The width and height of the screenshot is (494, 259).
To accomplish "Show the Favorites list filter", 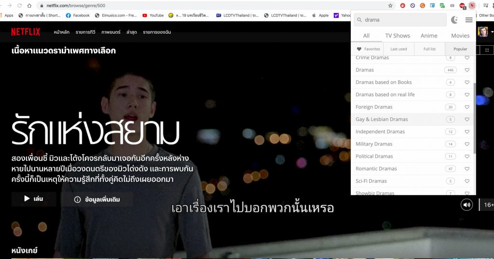I will tap(369, 49).
